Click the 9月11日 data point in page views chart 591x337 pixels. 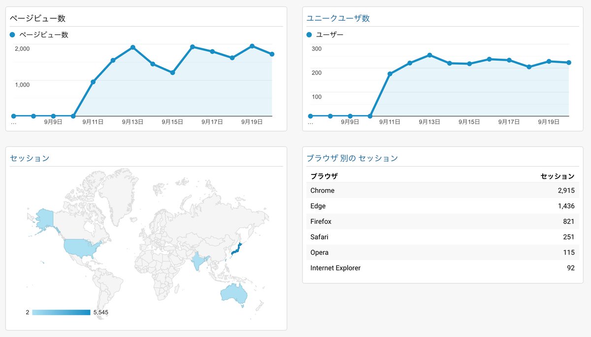pyautogui.click(x=93, y=82)
